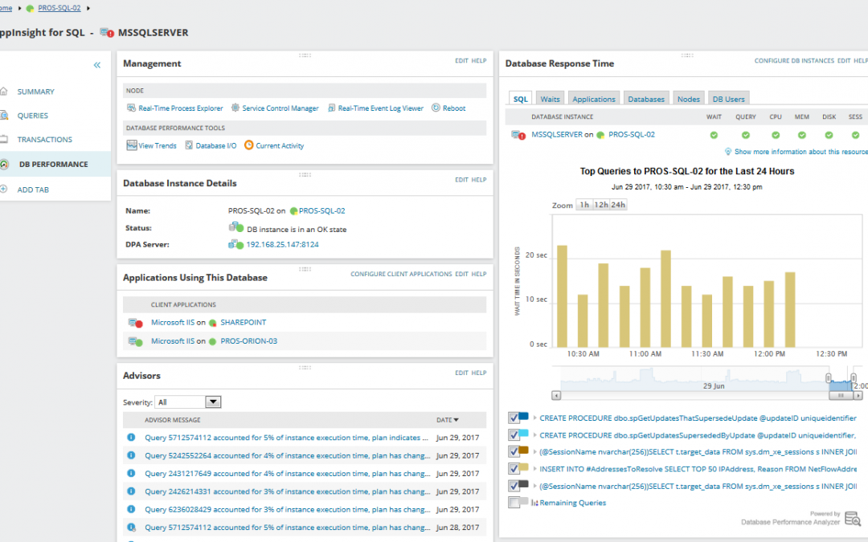Open advisor message for Query 2426214331
This screenshot has width=868, height=542.
[x=287, y=491]
